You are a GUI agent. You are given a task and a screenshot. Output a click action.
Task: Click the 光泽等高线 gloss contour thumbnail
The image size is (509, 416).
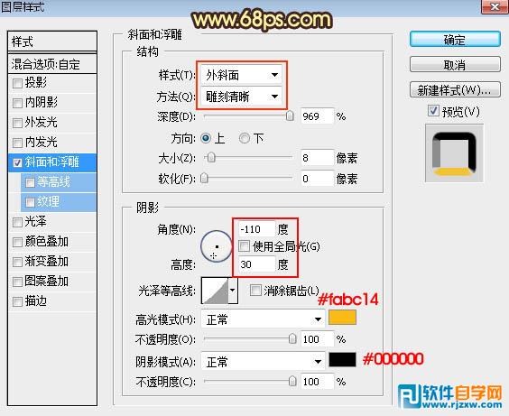[x=215, y=290]
